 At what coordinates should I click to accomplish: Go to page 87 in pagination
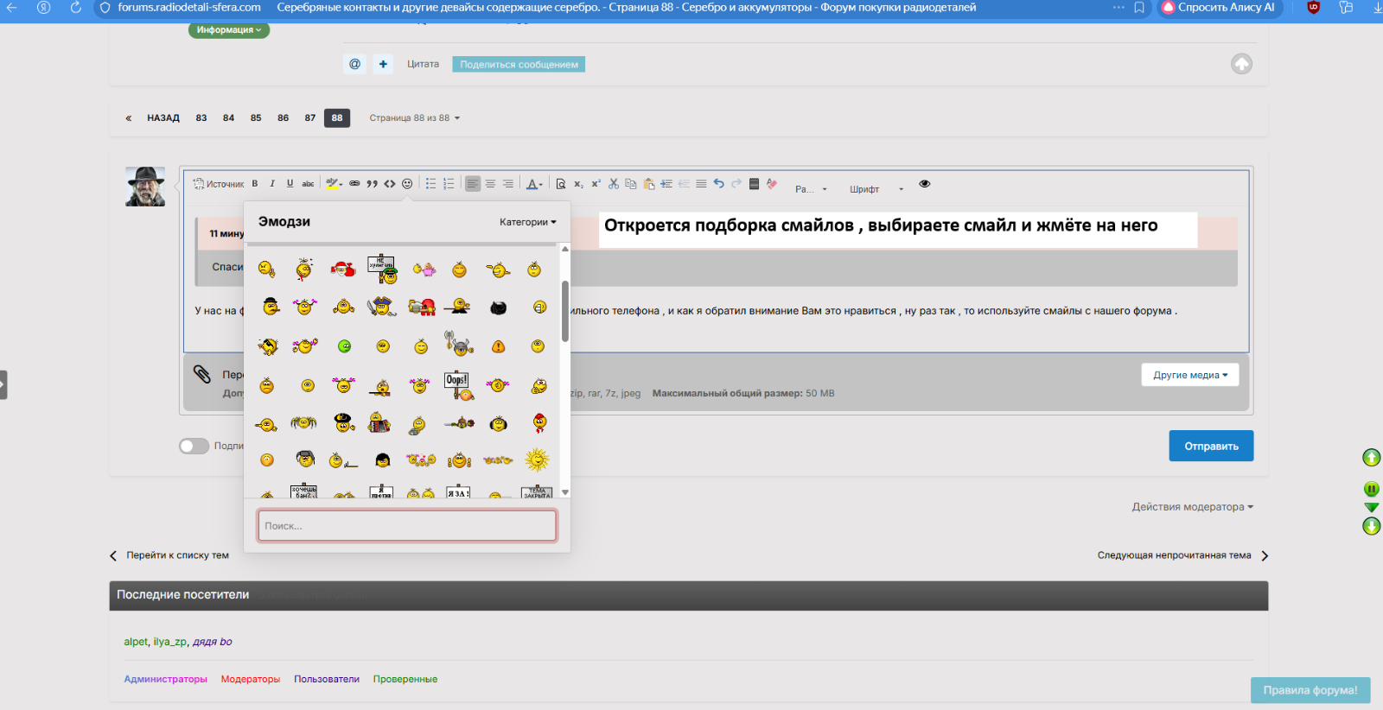(x=310, y=118)
